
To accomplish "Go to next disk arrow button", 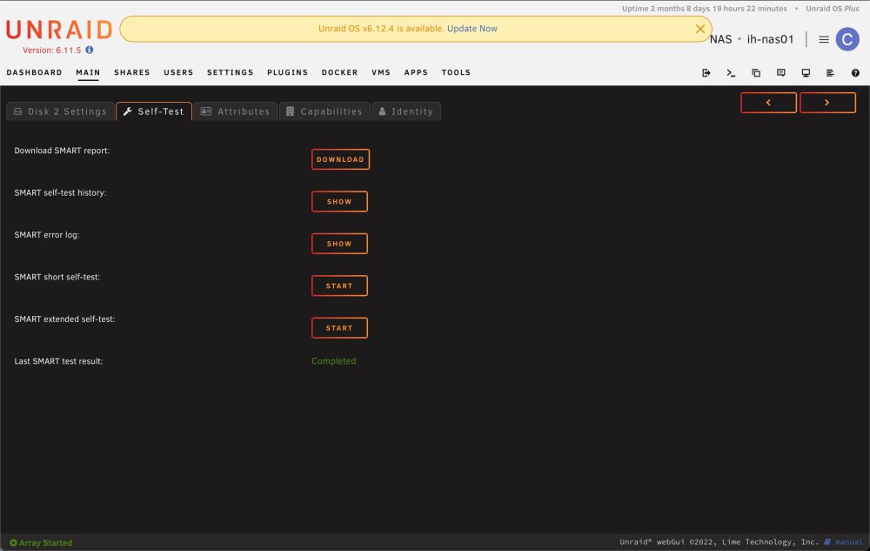I will coord(827,103).
